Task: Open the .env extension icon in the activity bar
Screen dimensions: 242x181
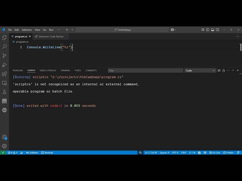Action: (4, 101)
